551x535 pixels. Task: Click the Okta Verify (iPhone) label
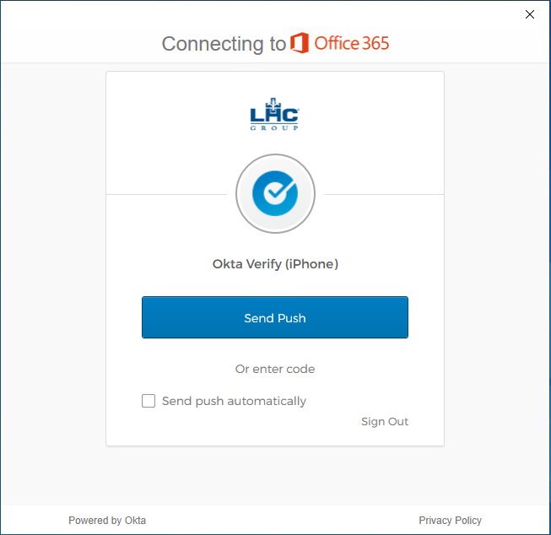pyautogui.click(x=275, y=264)
